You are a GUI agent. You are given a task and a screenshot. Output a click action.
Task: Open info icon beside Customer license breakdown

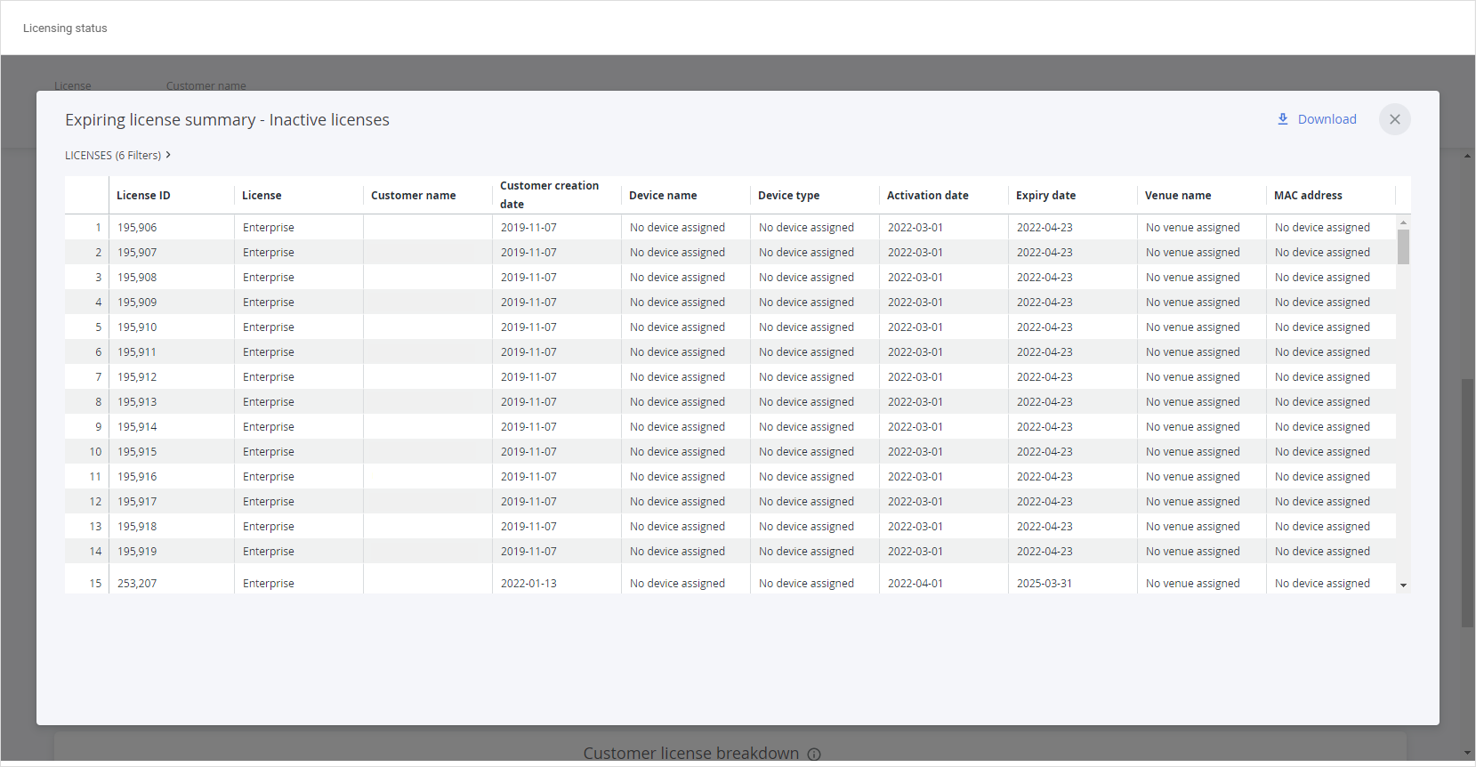[814, 754]
